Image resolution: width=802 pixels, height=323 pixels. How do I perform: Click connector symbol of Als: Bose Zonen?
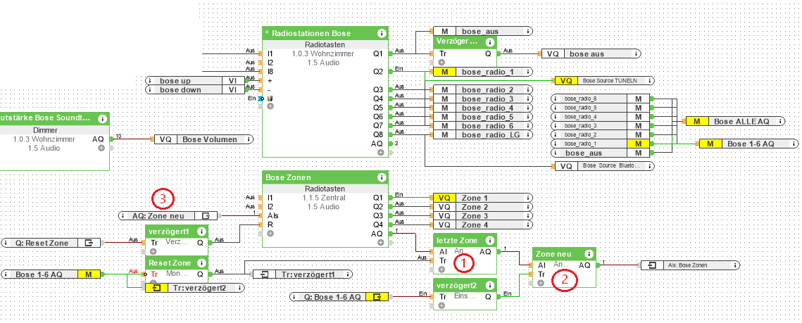point(651,265)
